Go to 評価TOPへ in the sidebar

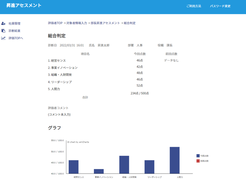coord(16,38)
